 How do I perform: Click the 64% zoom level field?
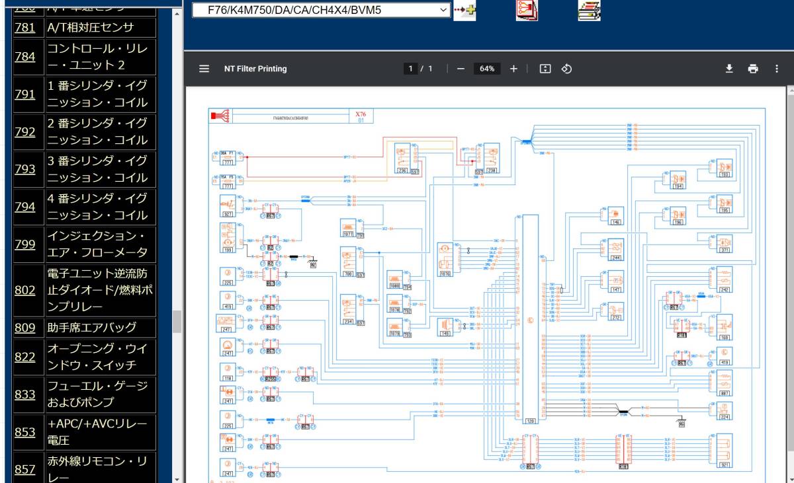(488, 69)
